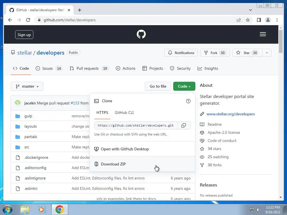Click the clone URL input field
287x215 pixels.
(136, 125)
